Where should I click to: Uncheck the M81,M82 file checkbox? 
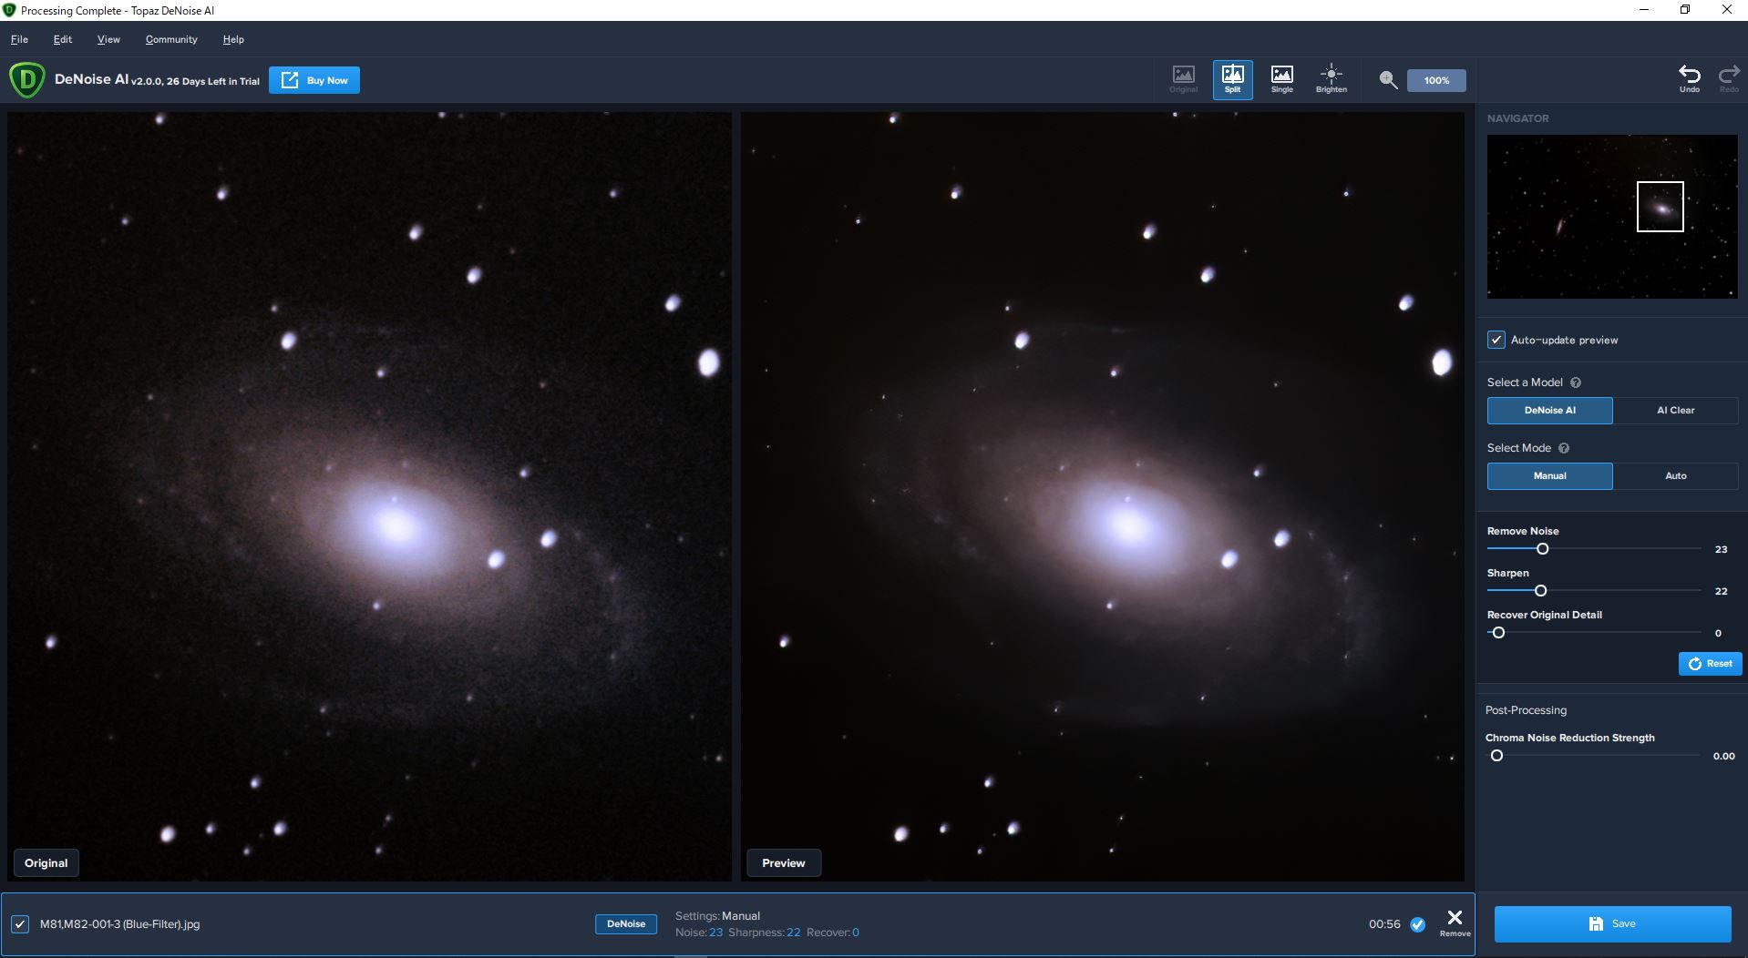(x=20, y=924)
